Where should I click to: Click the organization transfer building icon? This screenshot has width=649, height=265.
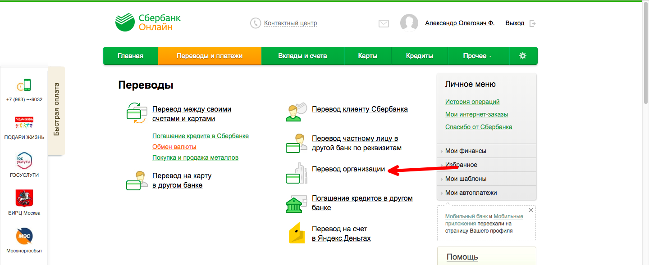(x=296, y=173)
